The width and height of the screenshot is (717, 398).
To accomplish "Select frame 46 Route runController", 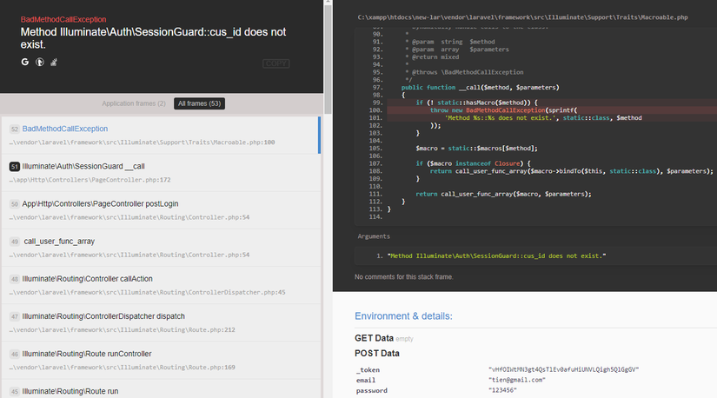I will [x=161, y=360].
